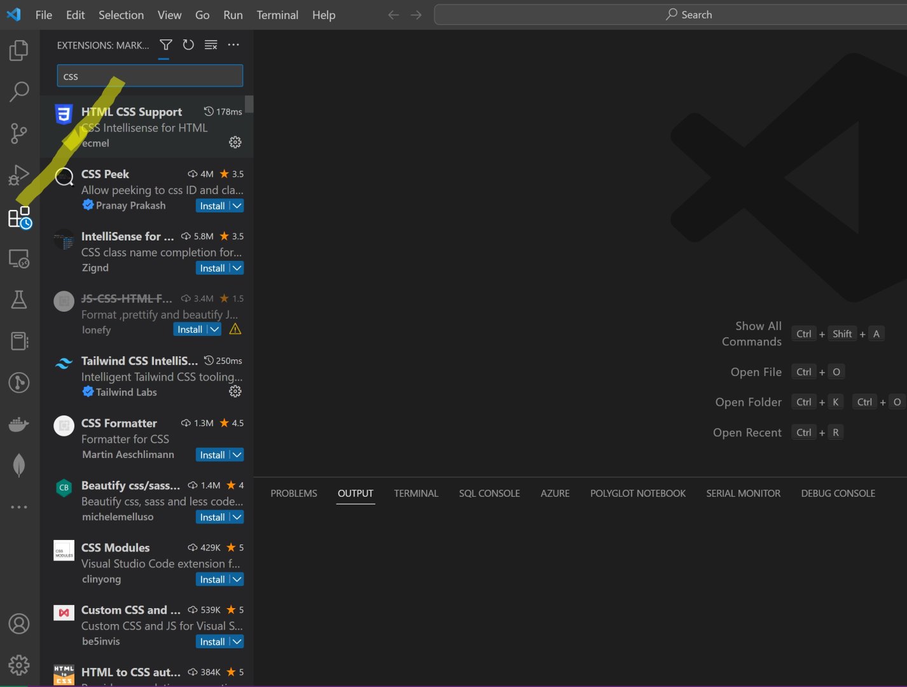The image size is (907, 687).
Task: Open Extensions panel more actions menu
Action: pyautogui.click(x=233, y=45)
